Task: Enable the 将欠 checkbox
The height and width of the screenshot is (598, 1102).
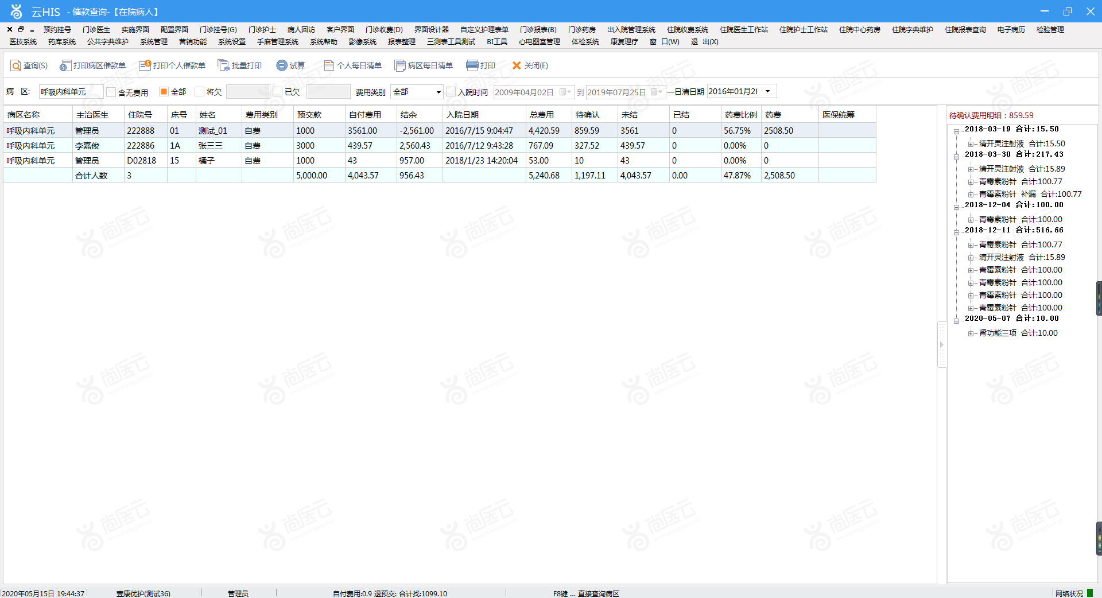Action: pos(199,92)
